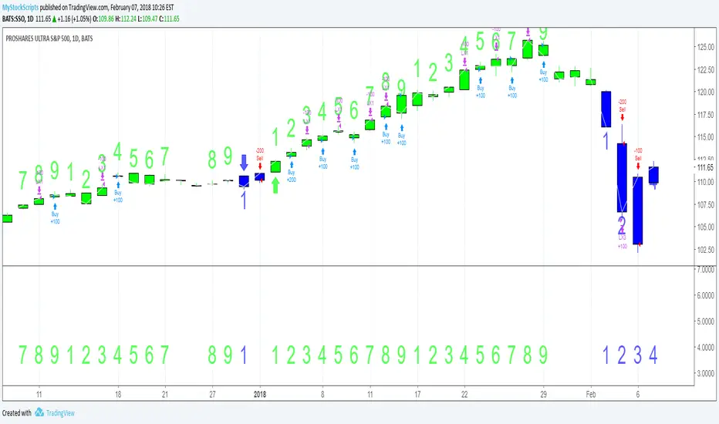Click the BATS:SSO, 1D symbol text
Screen dimensions: 719x424
click(x=18, y=19)
